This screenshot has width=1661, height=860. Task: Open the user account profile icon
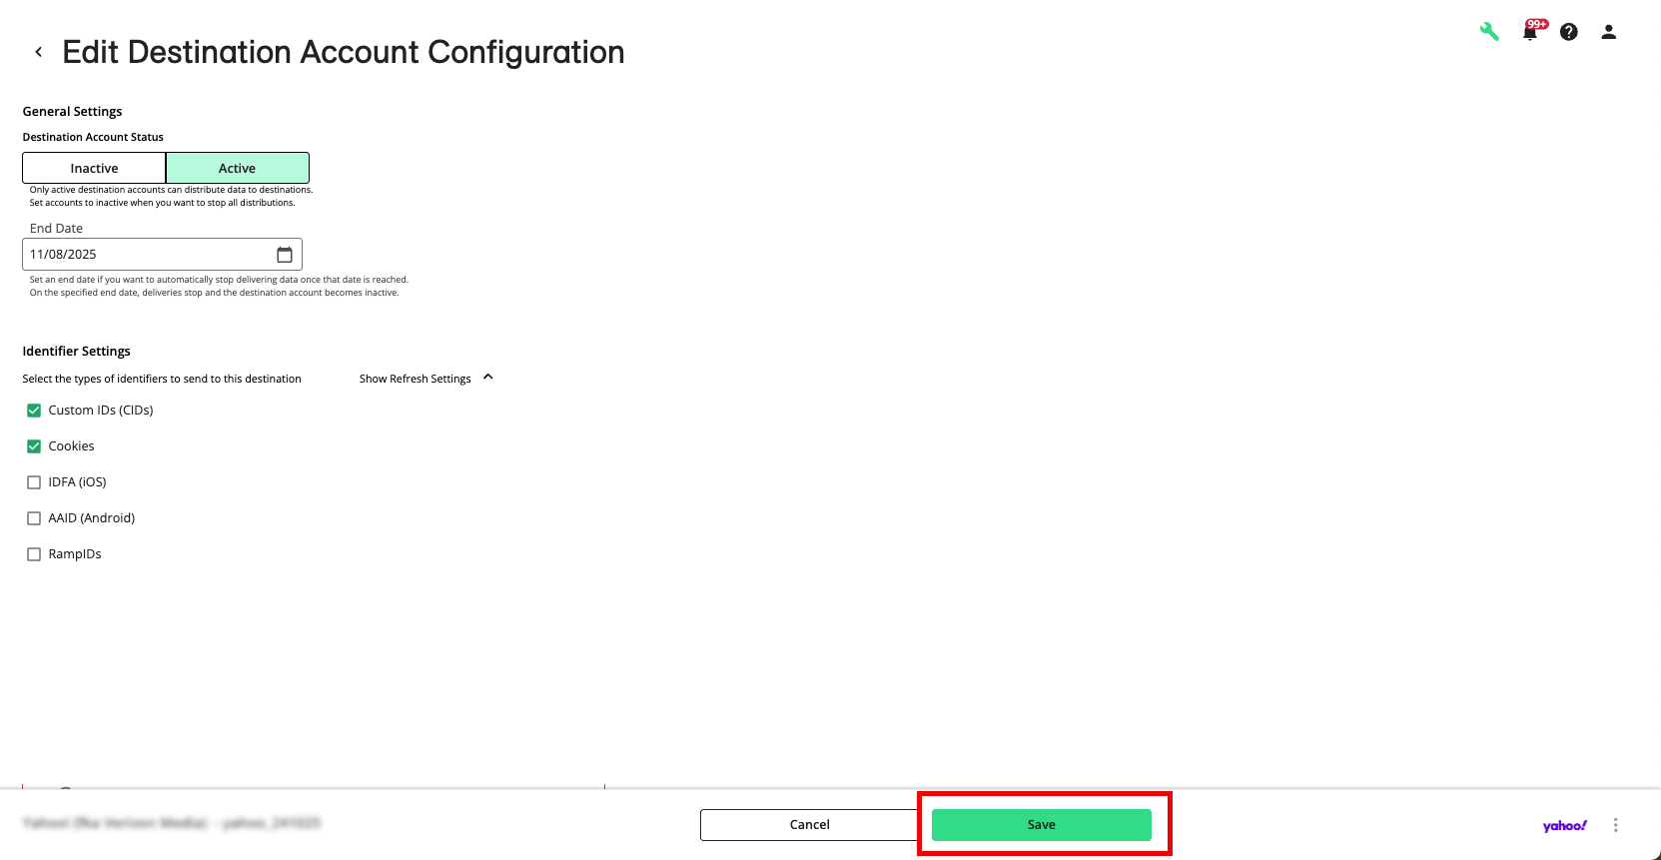pos(1608,32)
